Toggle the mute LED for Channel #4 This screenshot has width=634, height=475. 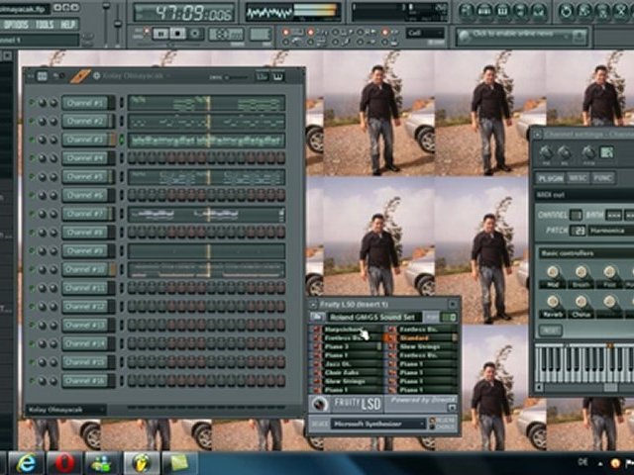tap(32, 158)
